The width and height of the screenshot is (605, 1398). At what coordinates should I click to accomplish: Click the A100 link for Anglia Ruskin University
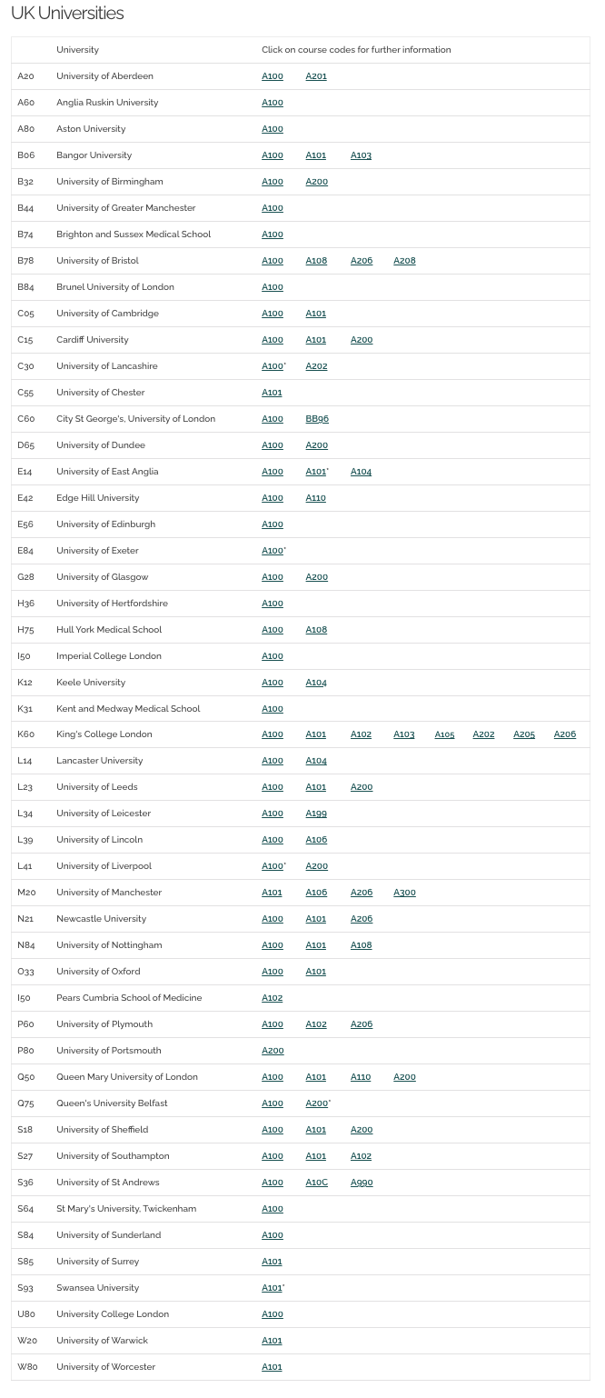(273, 103)
